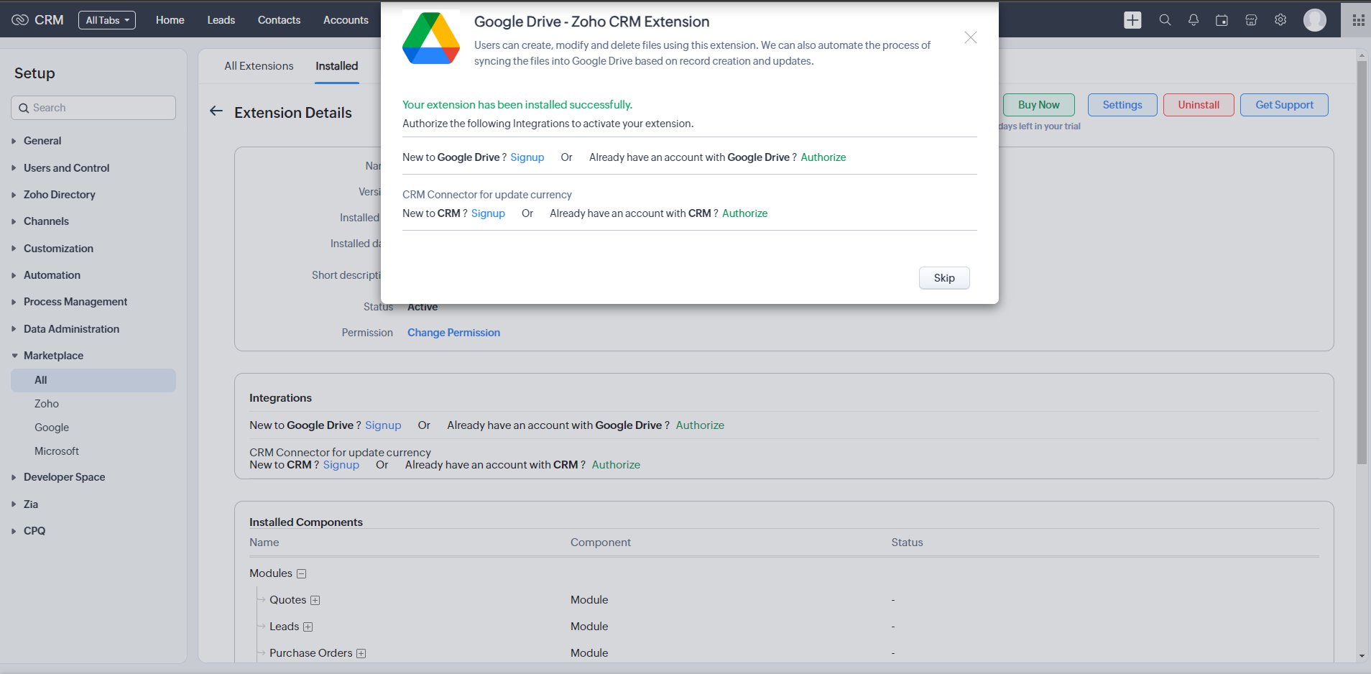
Task: Switch to All Extensions tab
Action: tap(259, 66)
